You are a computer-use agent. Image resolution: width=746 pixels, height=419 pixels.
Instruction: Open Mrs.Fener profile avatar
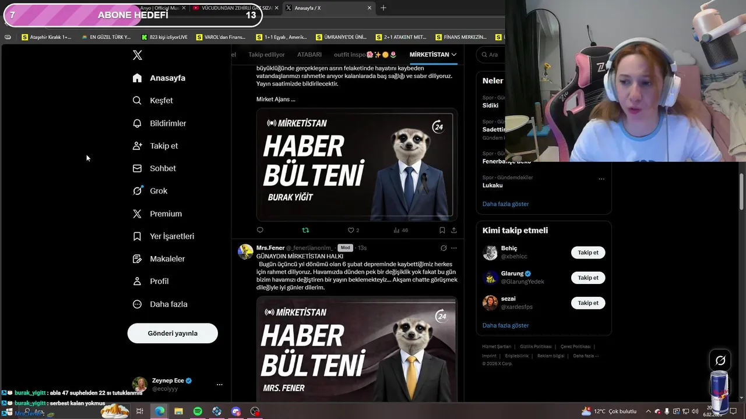click(245, 251)
